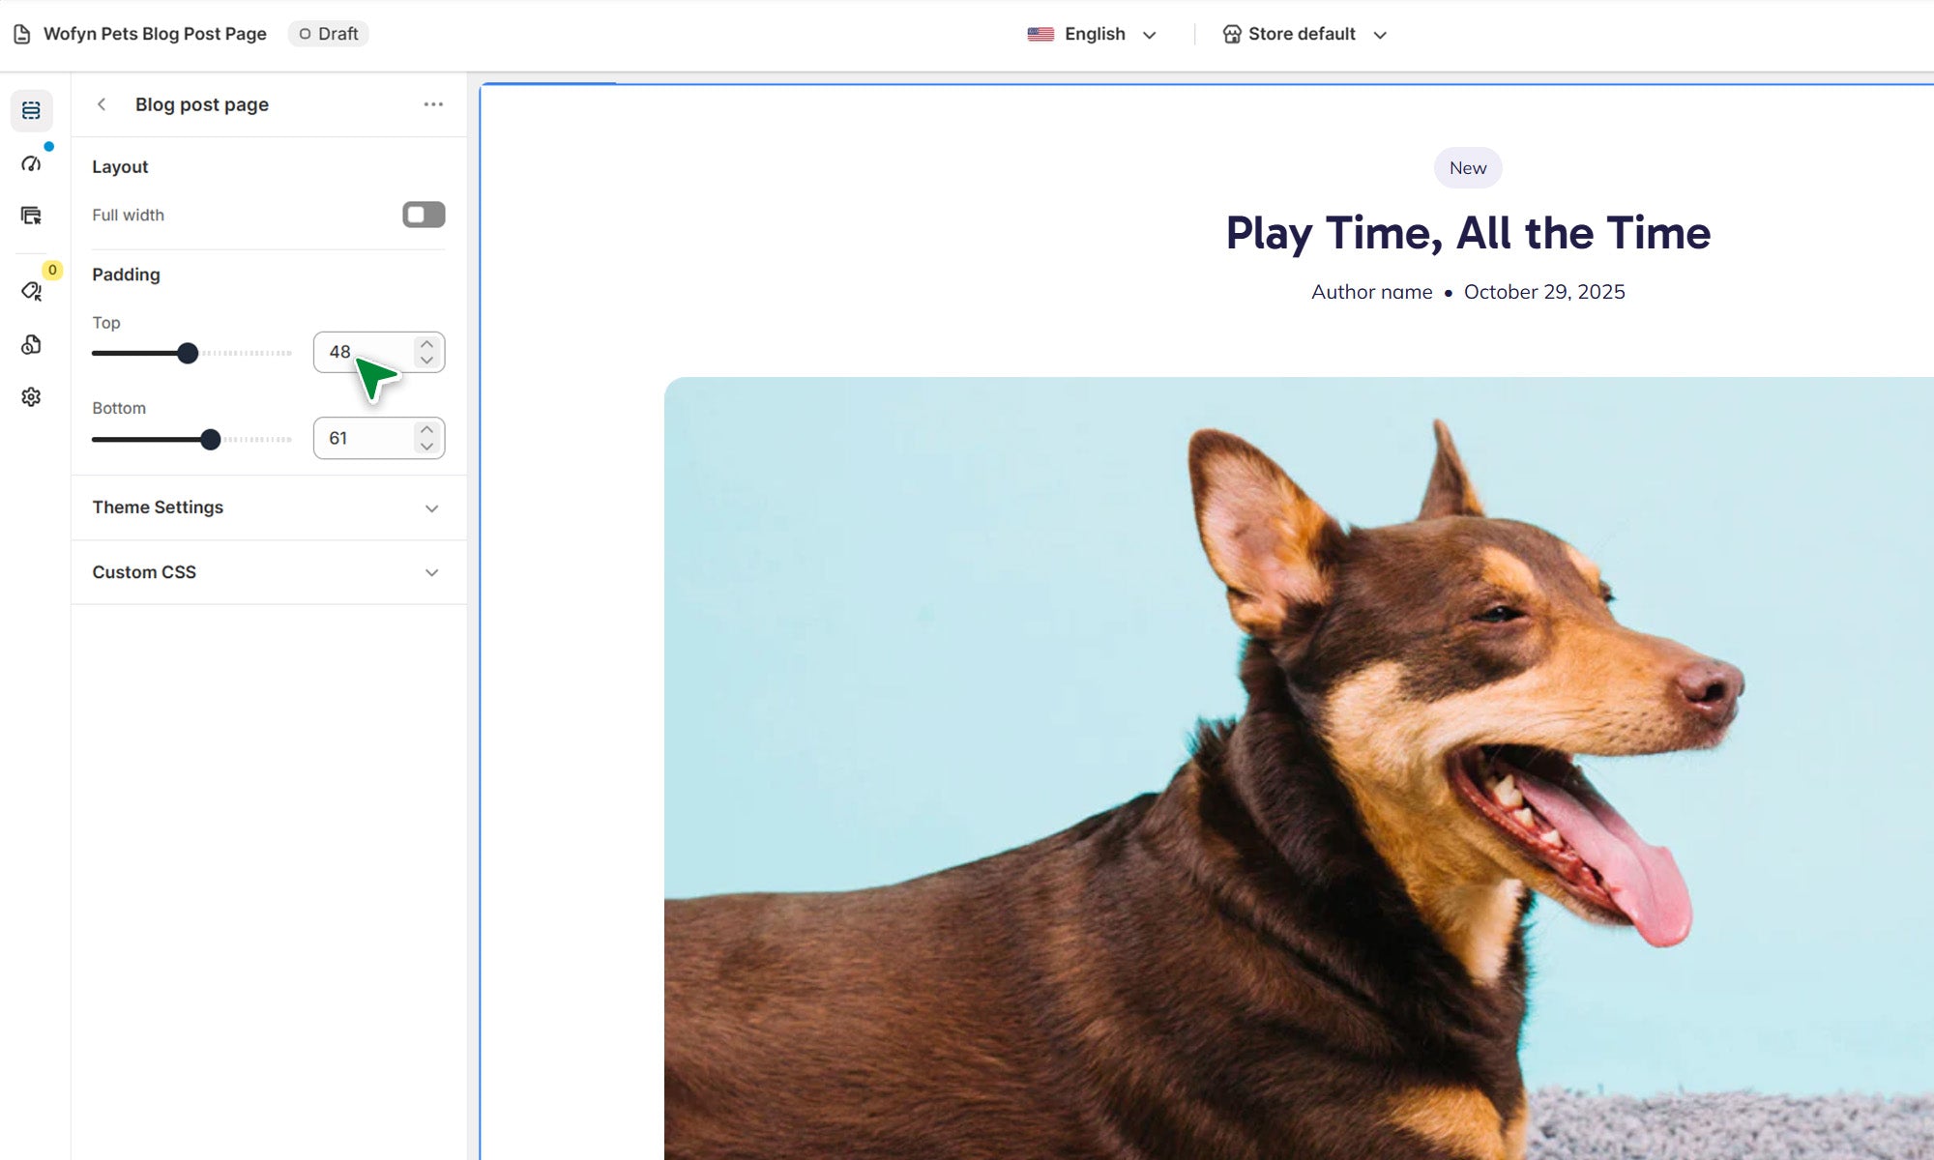Open the three-dot more options menu
The width and height of the screenshot is (1934, 1160).
coord(433,104)
